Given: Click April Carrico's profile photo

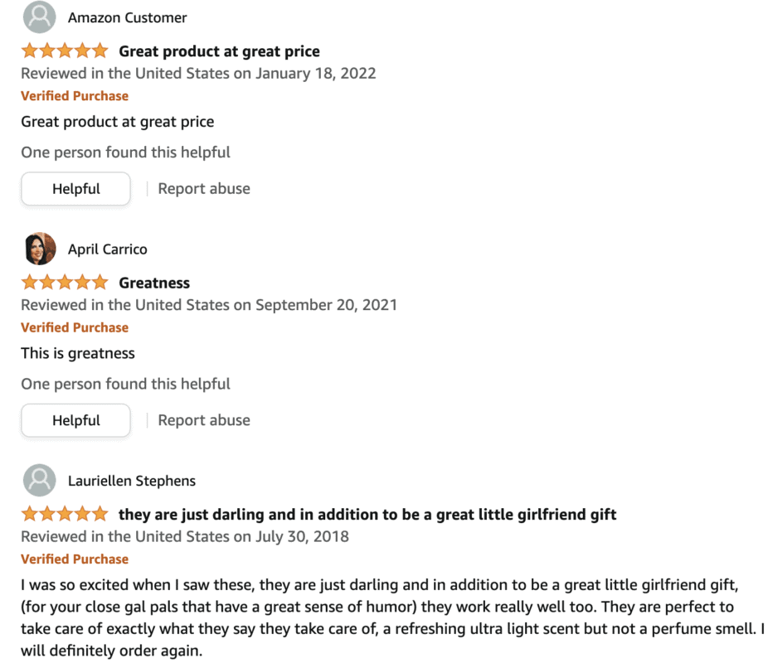Looking at the screenshot, I should coord(39,249).
